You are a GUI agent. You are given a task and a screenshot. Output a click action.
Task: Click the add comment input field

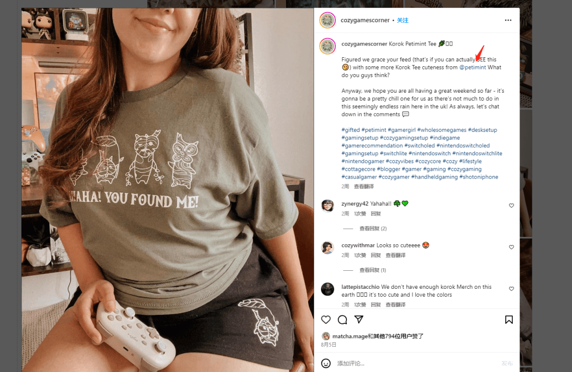point(413,364)
